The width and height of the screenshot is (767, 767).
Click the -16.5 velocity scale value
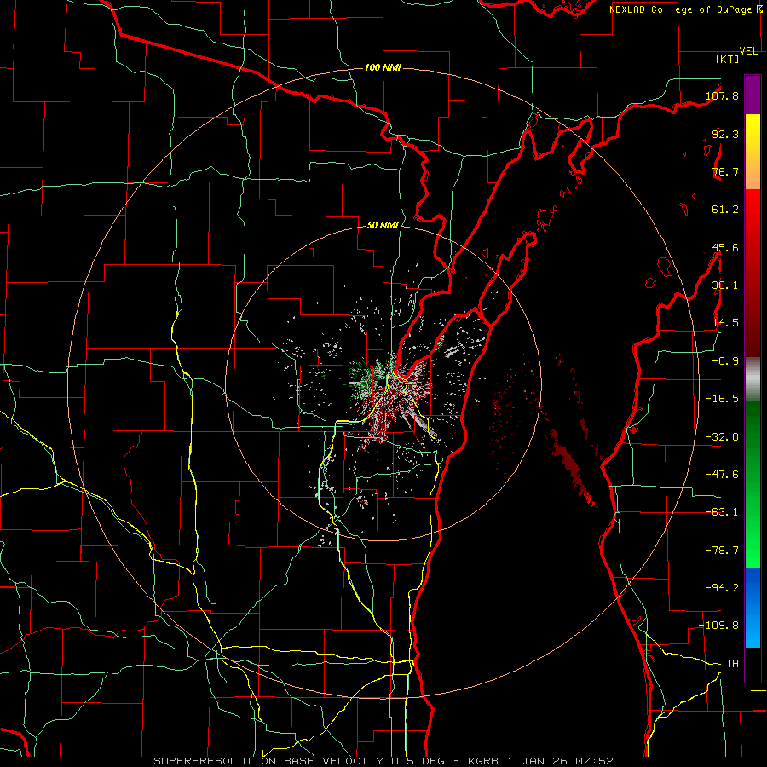coord(722,399)
